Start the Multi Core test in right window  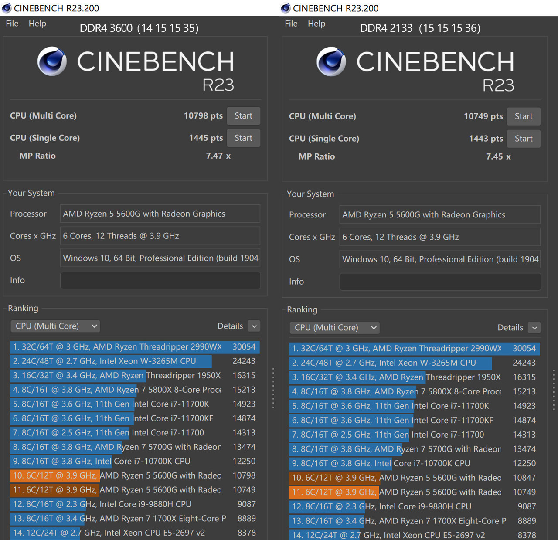[523, 116]
